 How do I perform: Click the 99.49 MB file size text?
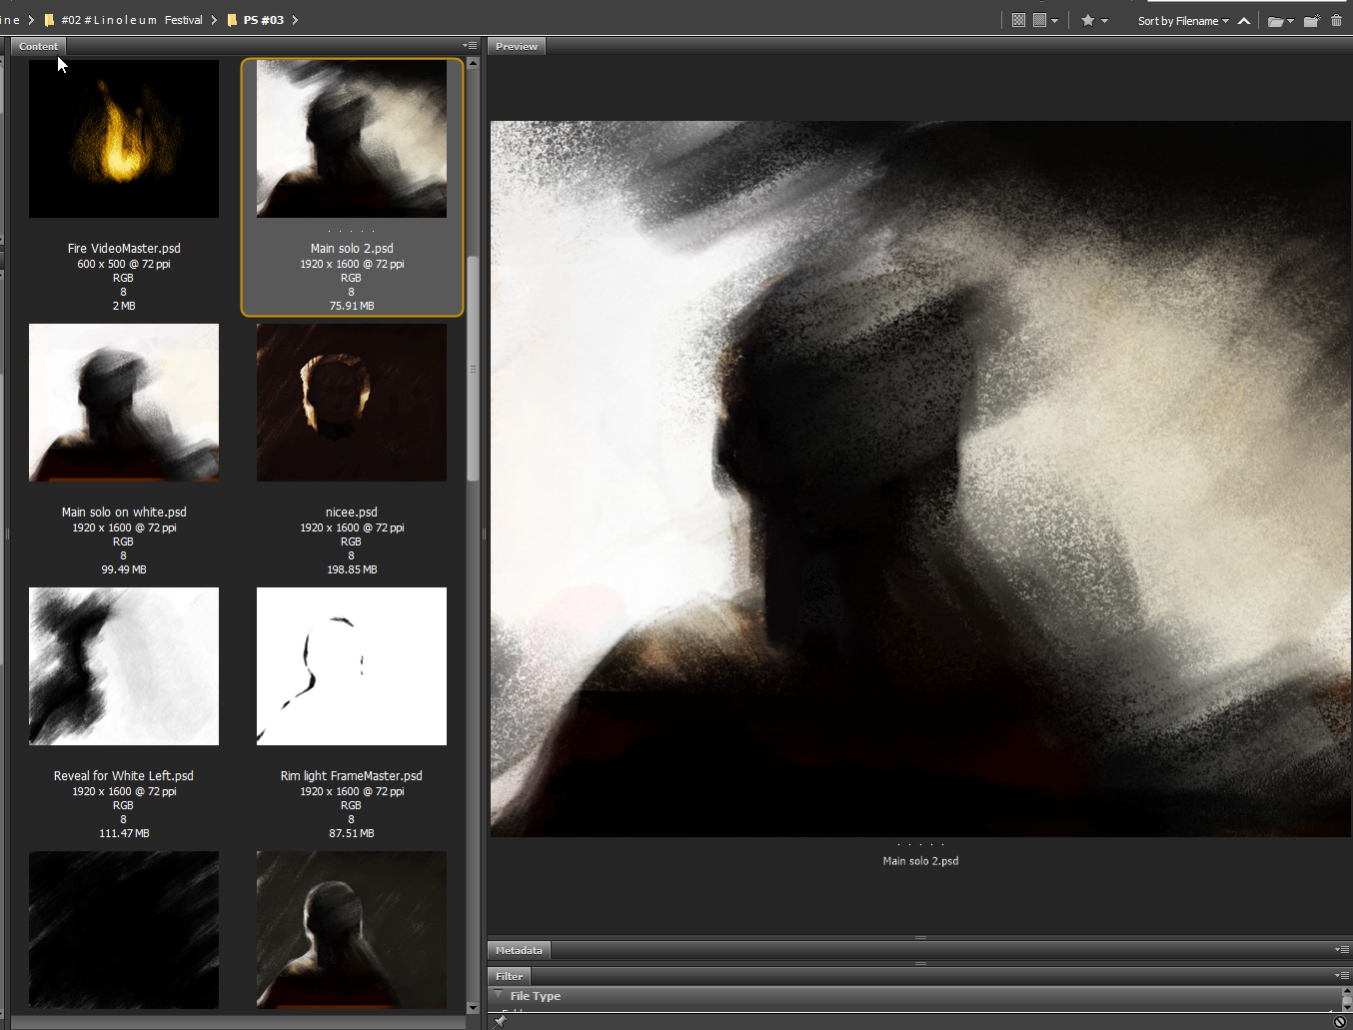click(x=124, y=569)
